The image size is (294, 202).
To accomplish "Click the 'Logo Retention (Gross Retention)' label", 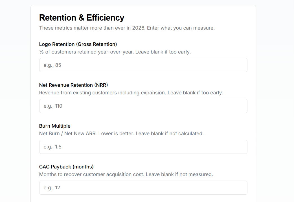I will click(78, 44).
